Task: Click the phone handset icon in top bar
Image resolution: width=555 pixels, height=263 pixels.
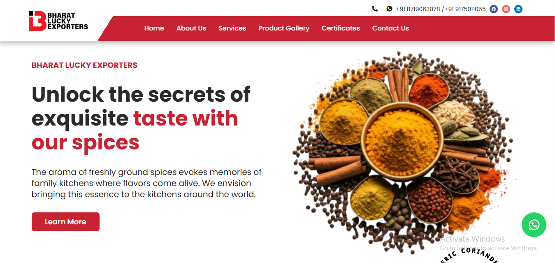Action: tap(374, 9)
